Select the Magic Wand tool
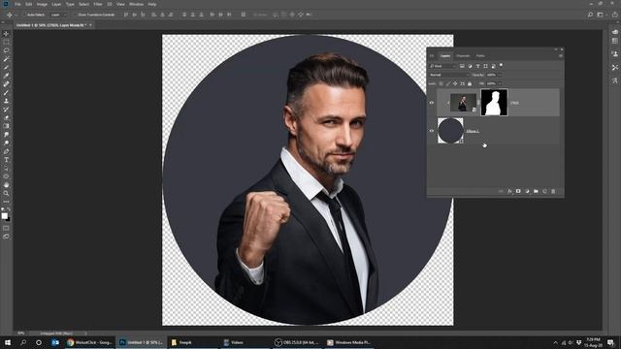This screenshot has height=349, width=621. coord(6,59)
